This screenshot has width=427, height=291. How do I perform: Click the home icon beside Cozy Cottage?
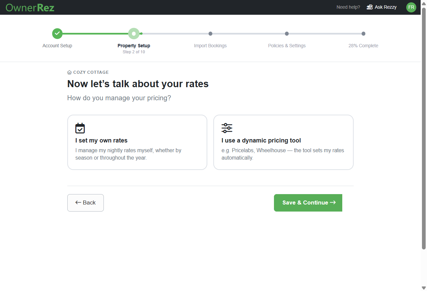[x=69, y=72]
